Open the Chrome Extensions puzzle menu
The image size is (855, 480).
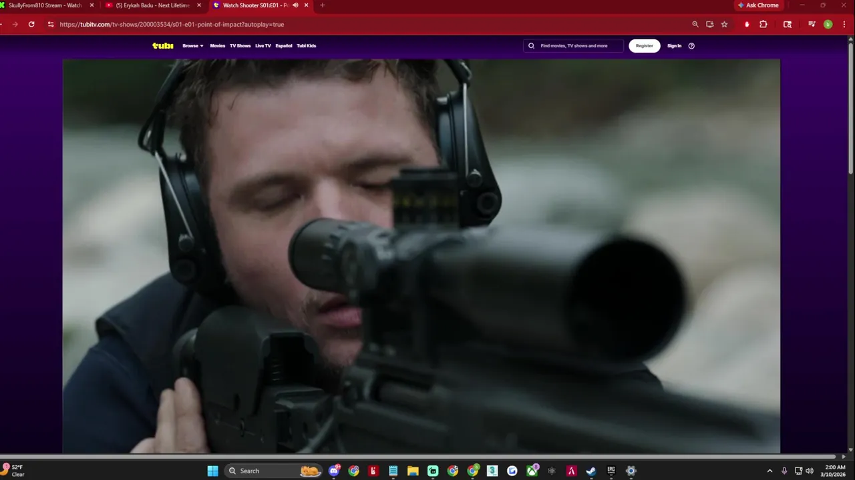763,25
